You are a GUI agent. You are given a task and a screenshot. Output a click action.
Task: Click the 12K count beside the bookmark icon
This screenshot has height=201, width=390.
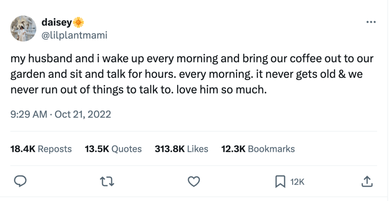coord(297,182)
